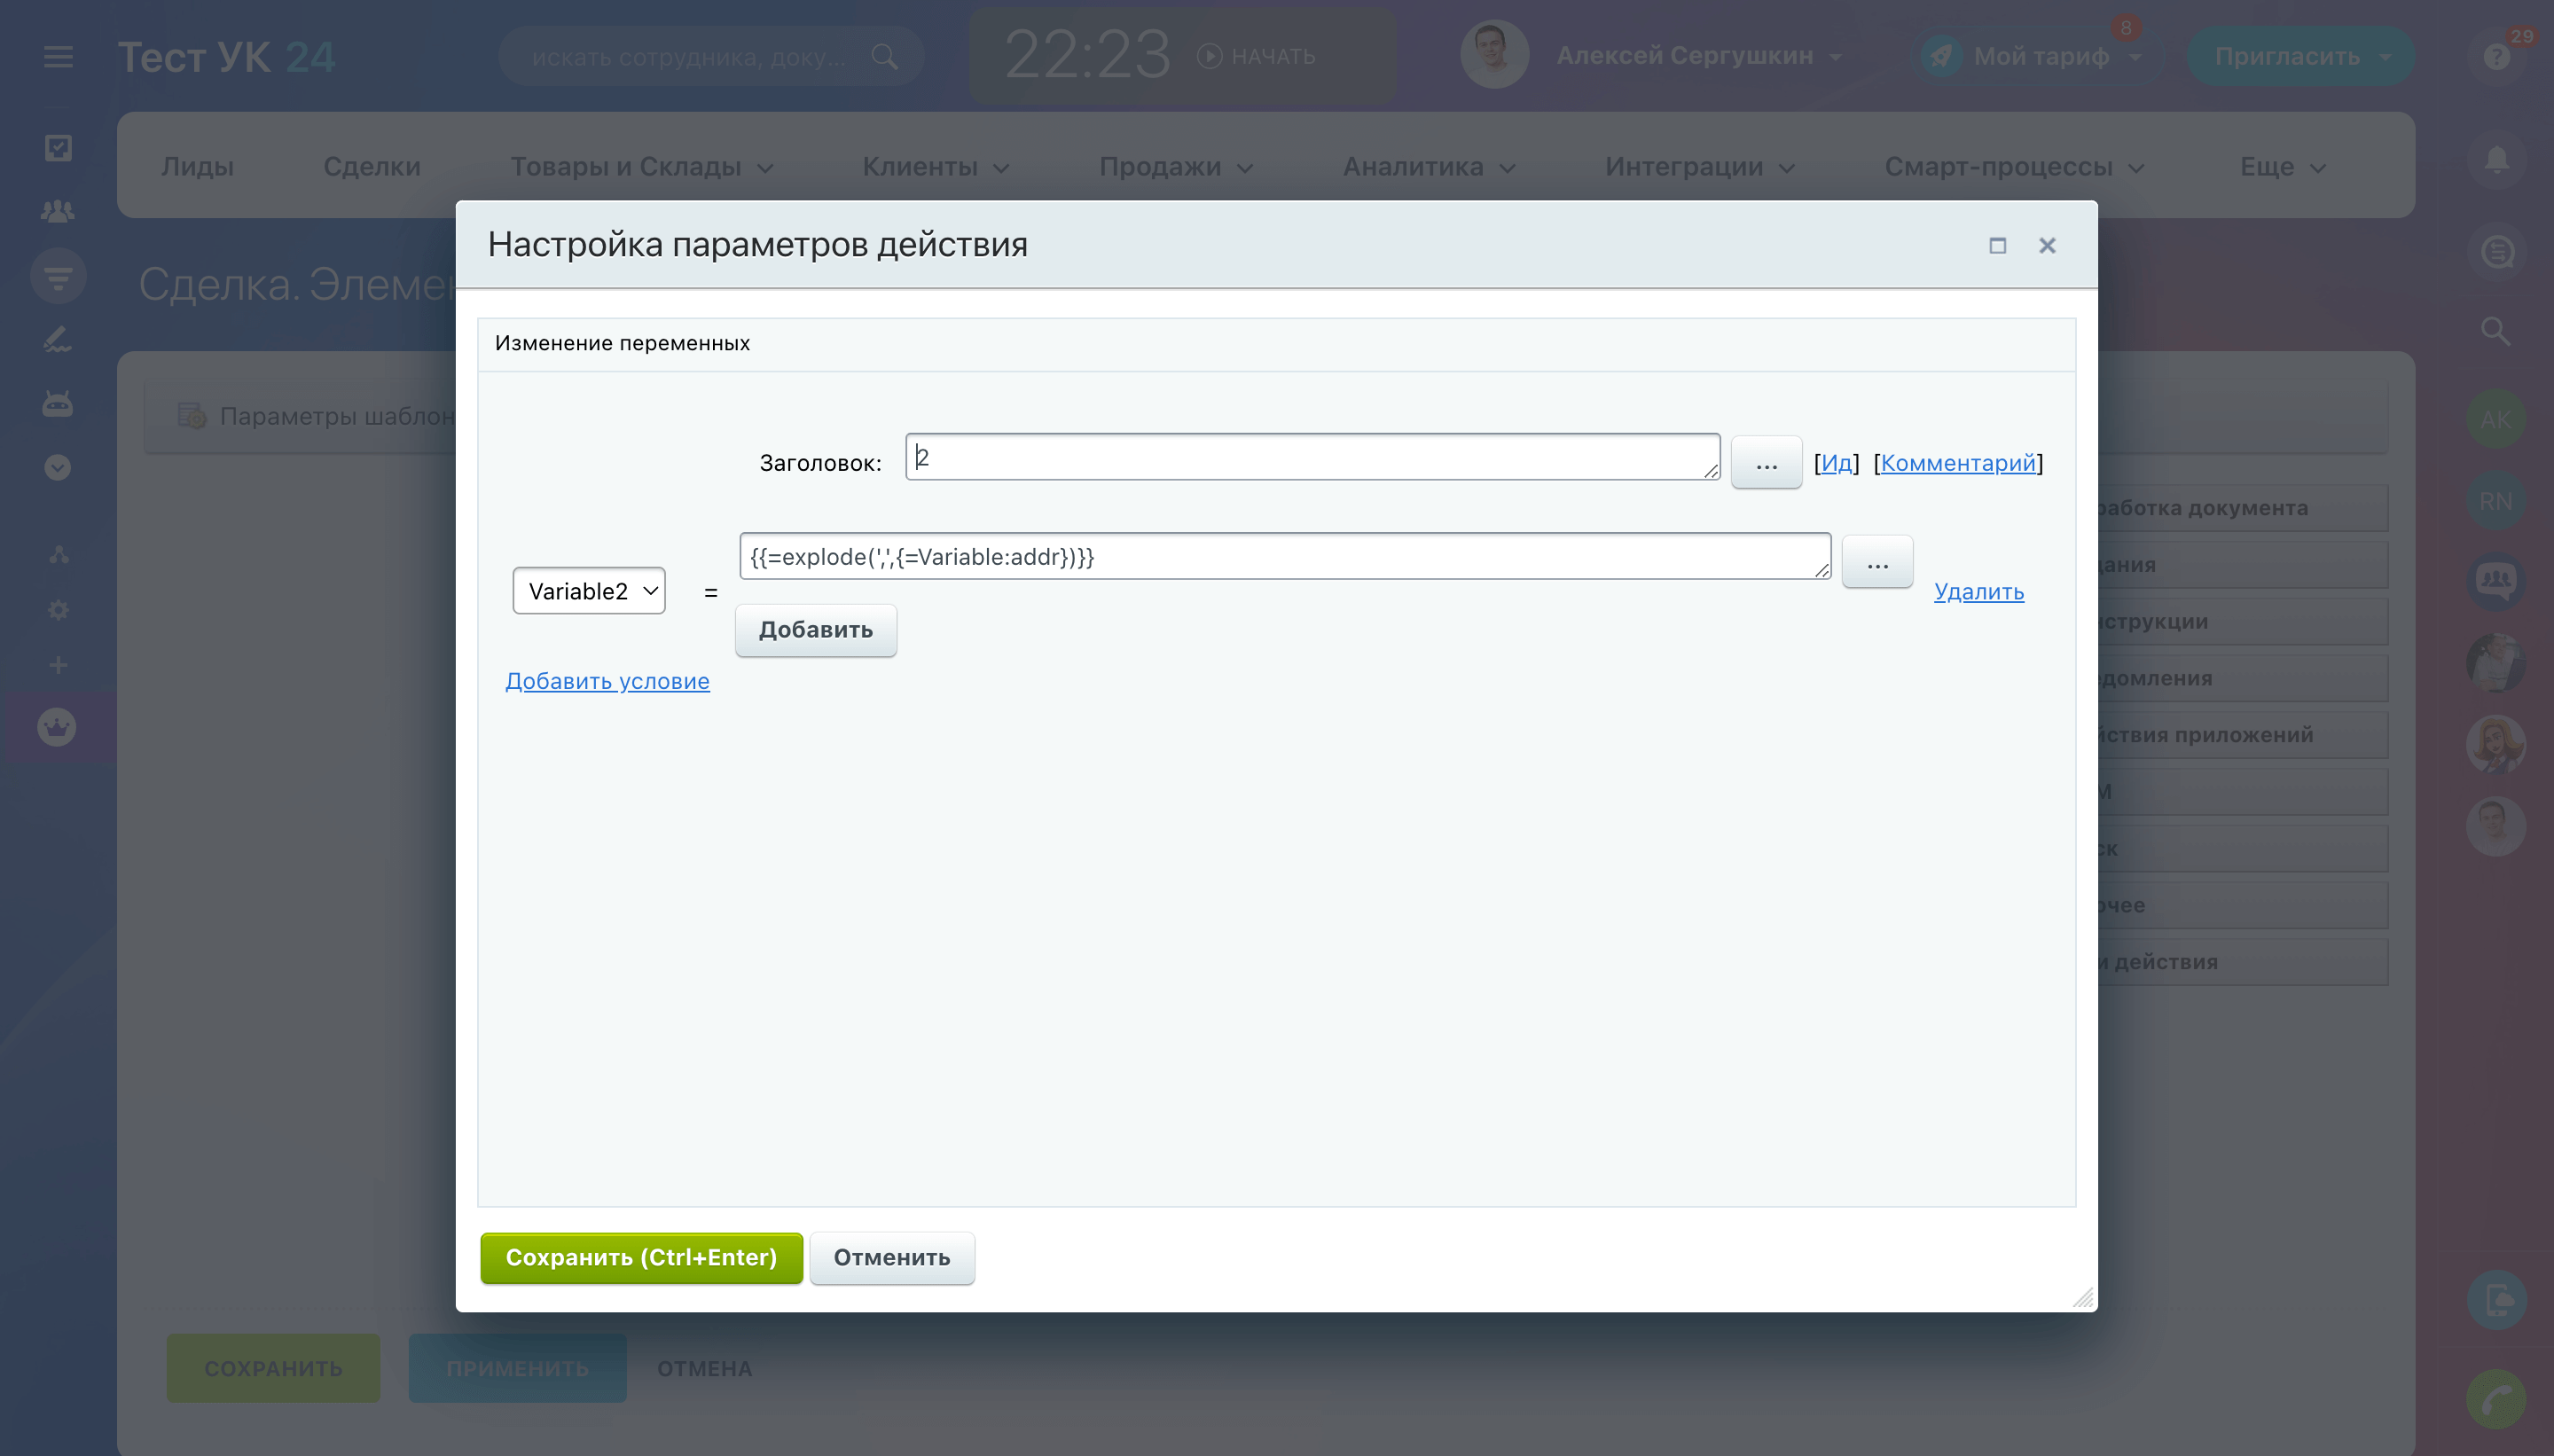Click the tasks checkmark icon in left sidebar
Image resolution: width=2554 pixels, height=1456 pixels.
pyautogui.click(x=58, y=148)
